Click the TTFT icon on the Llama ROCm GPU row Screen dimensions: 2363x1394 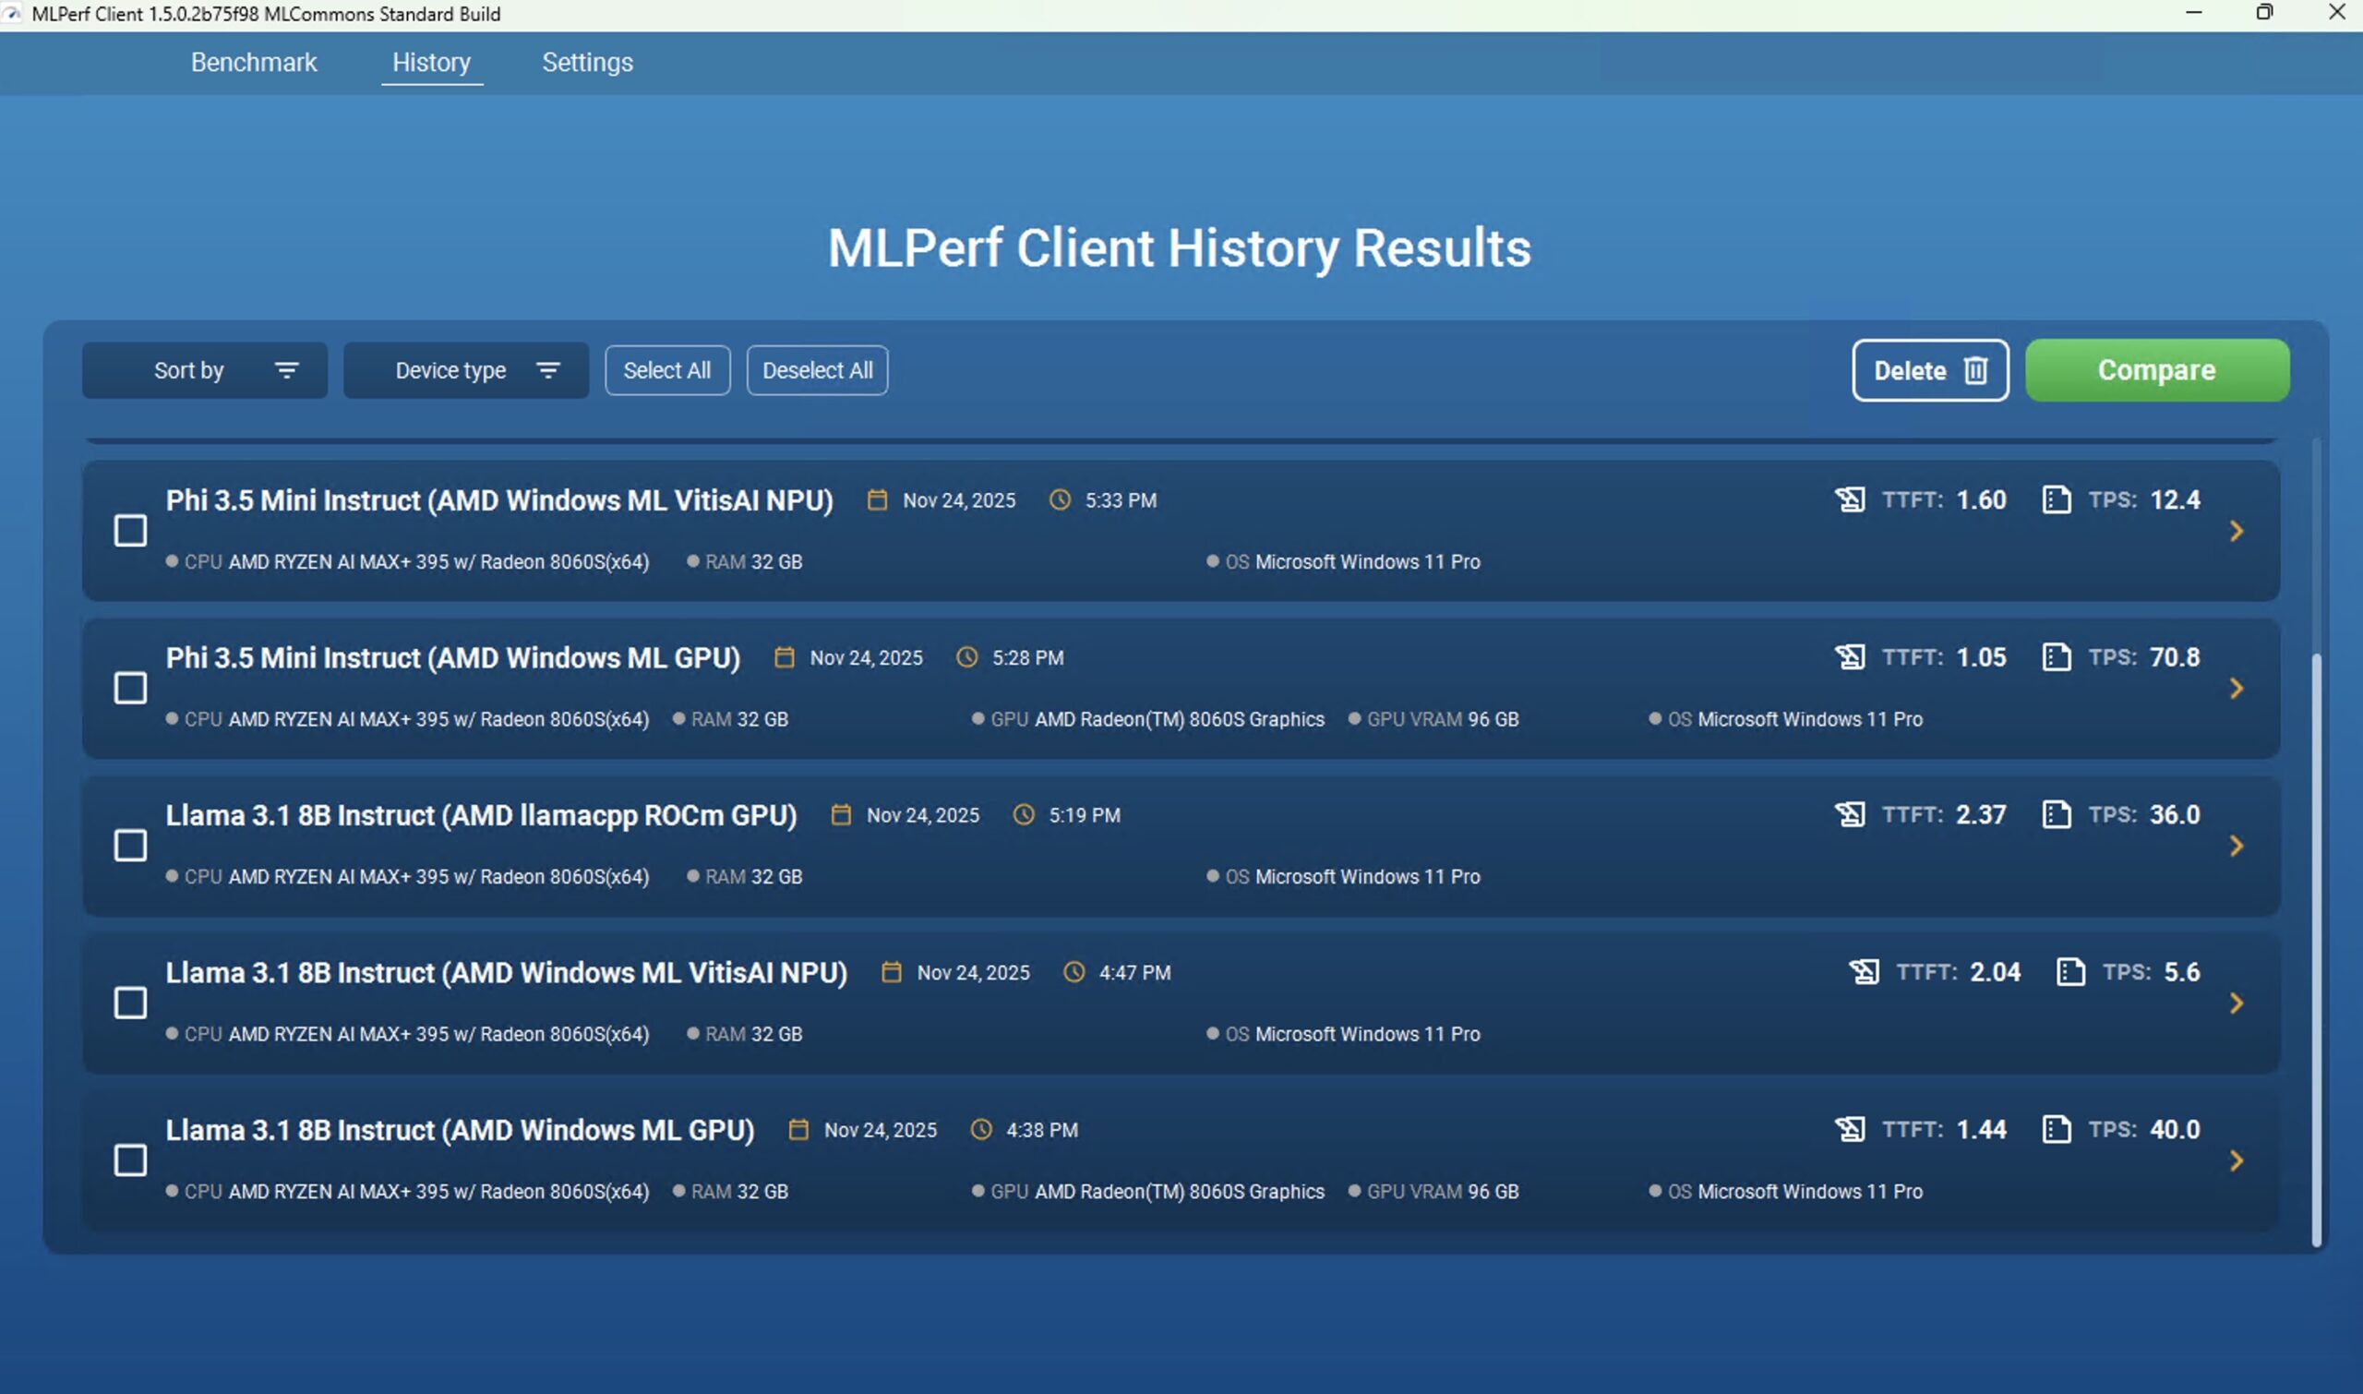tap(1849, 814)
